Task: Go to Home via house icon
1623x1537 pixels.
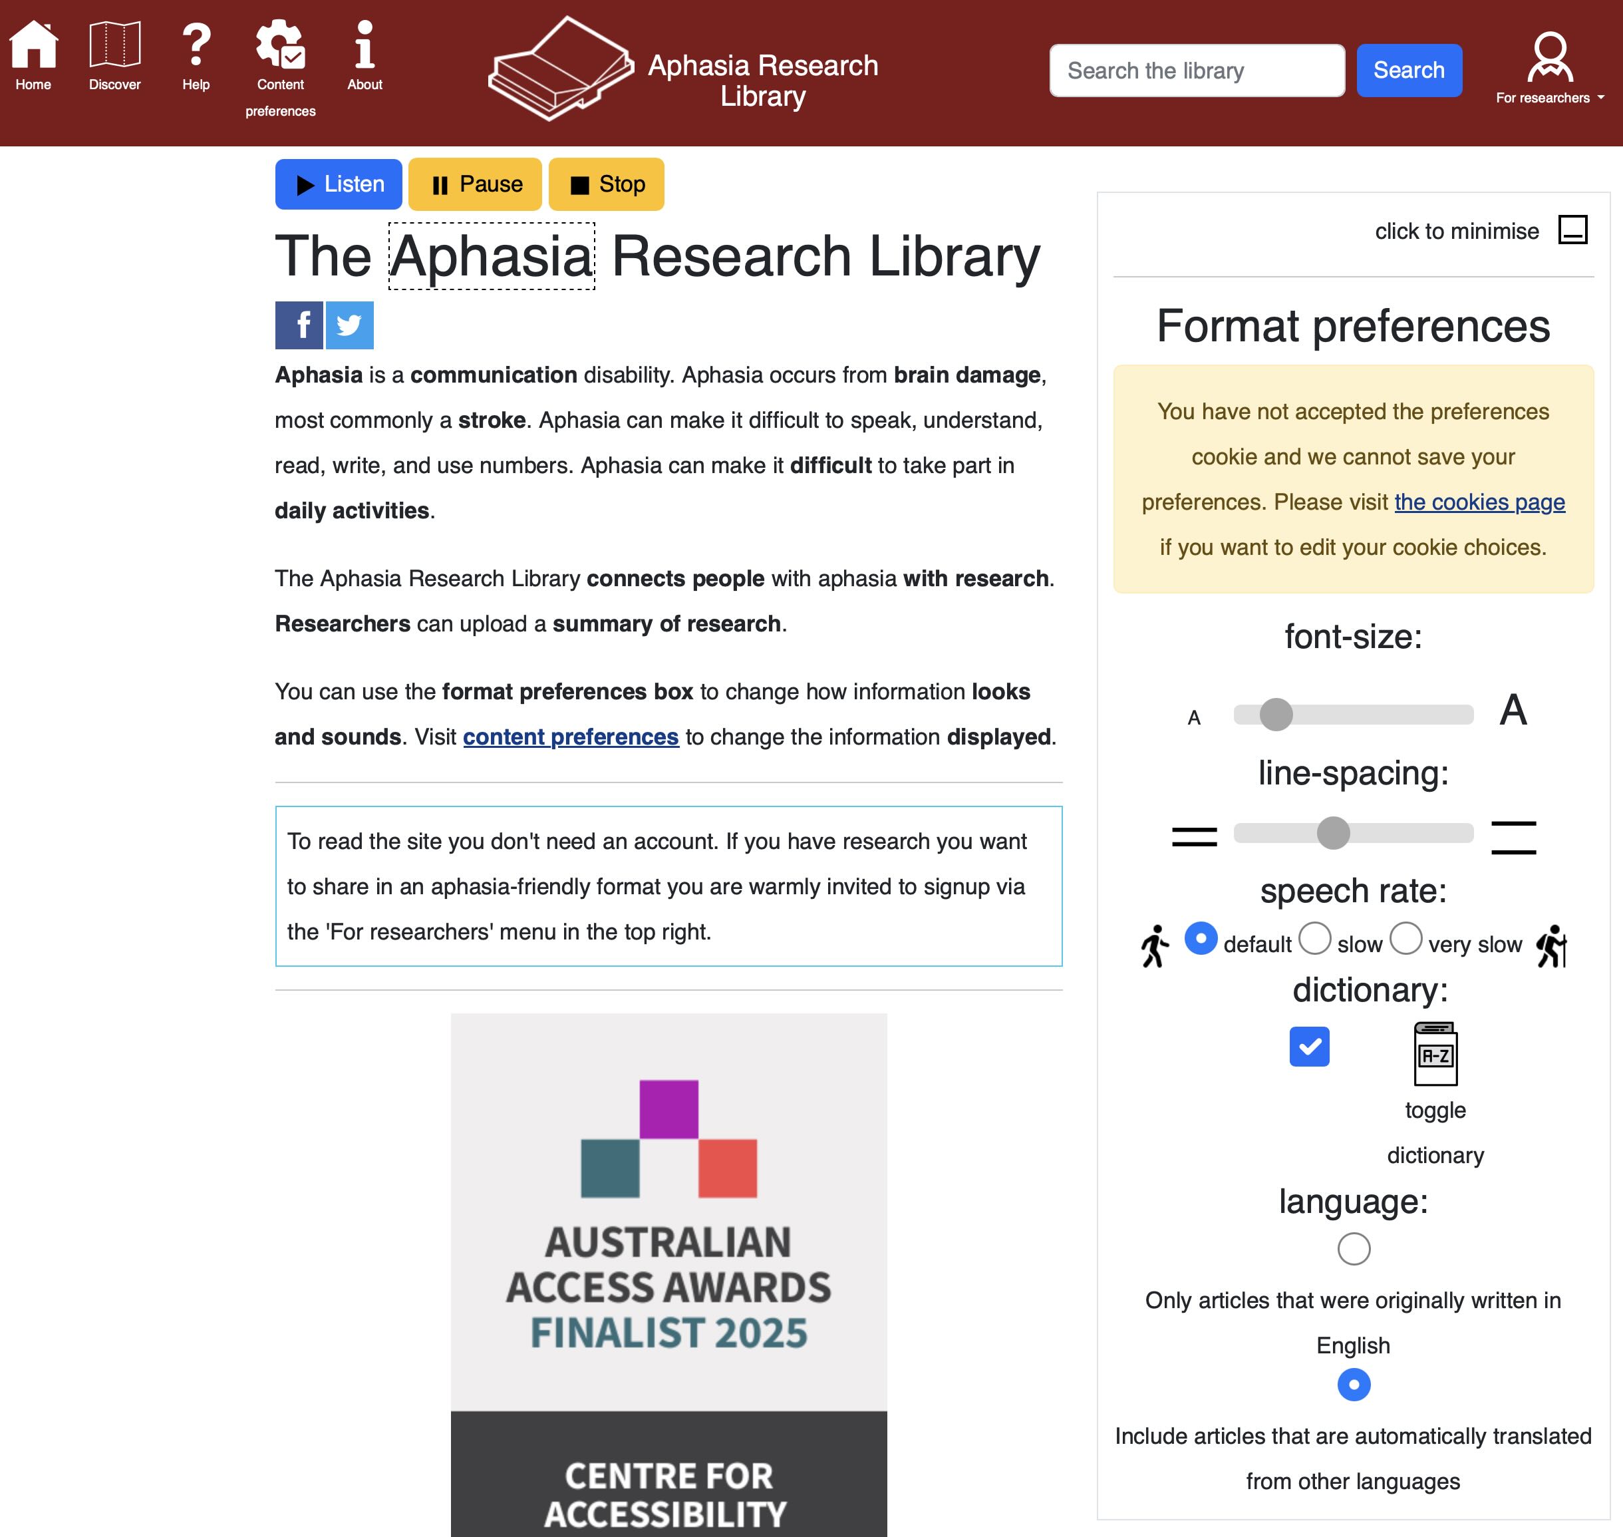Action: (33, 45)
